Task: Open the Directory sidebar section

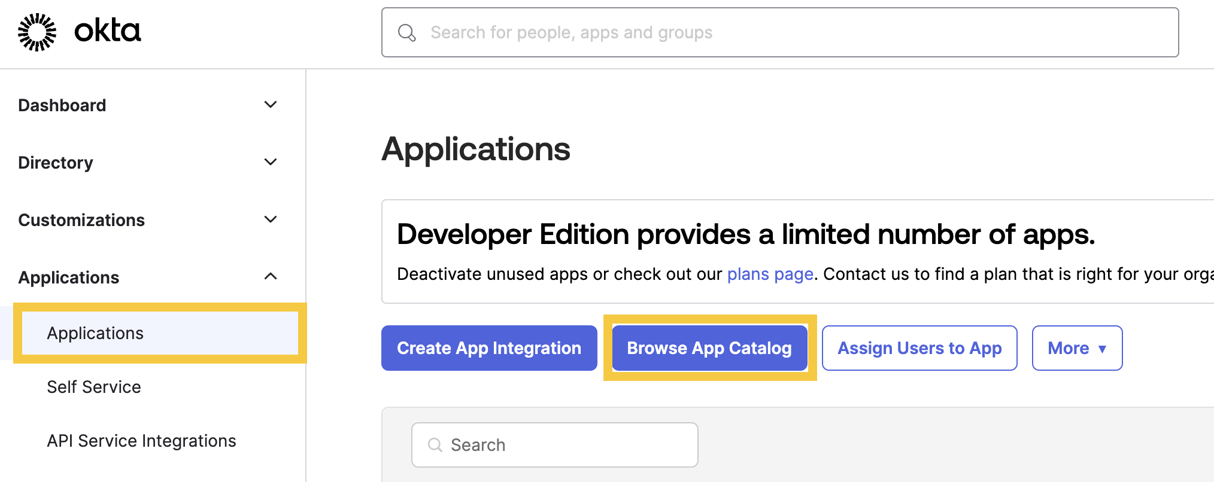Action: (x=56, y=163)
